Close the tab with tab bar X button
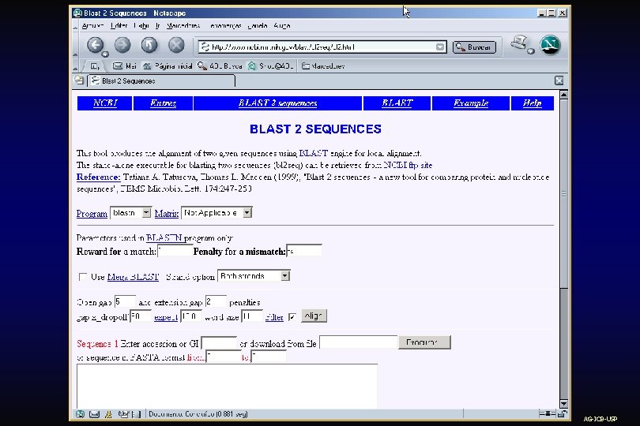This screenshot has height=426, width=640. [x=559, y=80]
